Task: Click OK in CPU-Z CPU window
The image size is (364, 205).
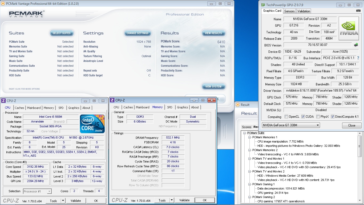Action: (96, 201)
